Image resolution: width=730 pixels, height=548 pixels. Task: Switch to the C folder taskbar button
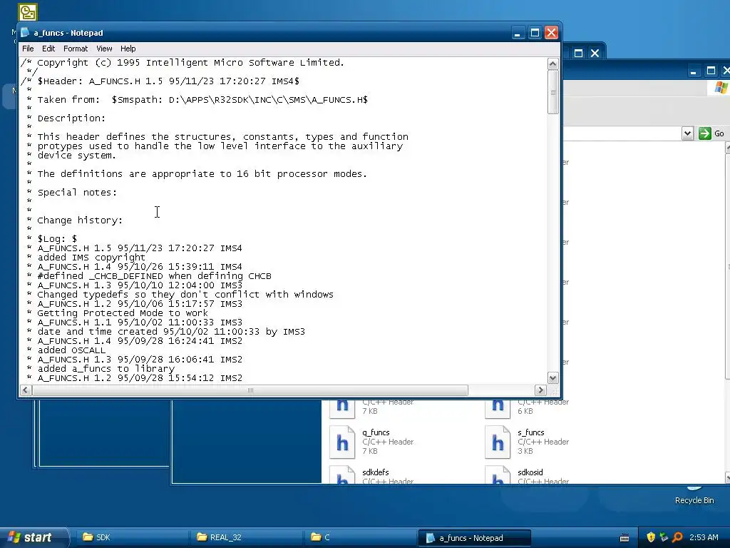[x=359, y=537]
